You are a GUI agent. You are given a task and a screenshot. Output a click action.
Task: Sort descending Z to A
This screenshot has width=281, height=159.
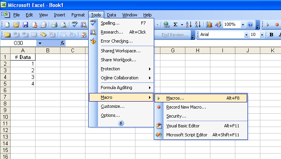(x=197, y=25)
